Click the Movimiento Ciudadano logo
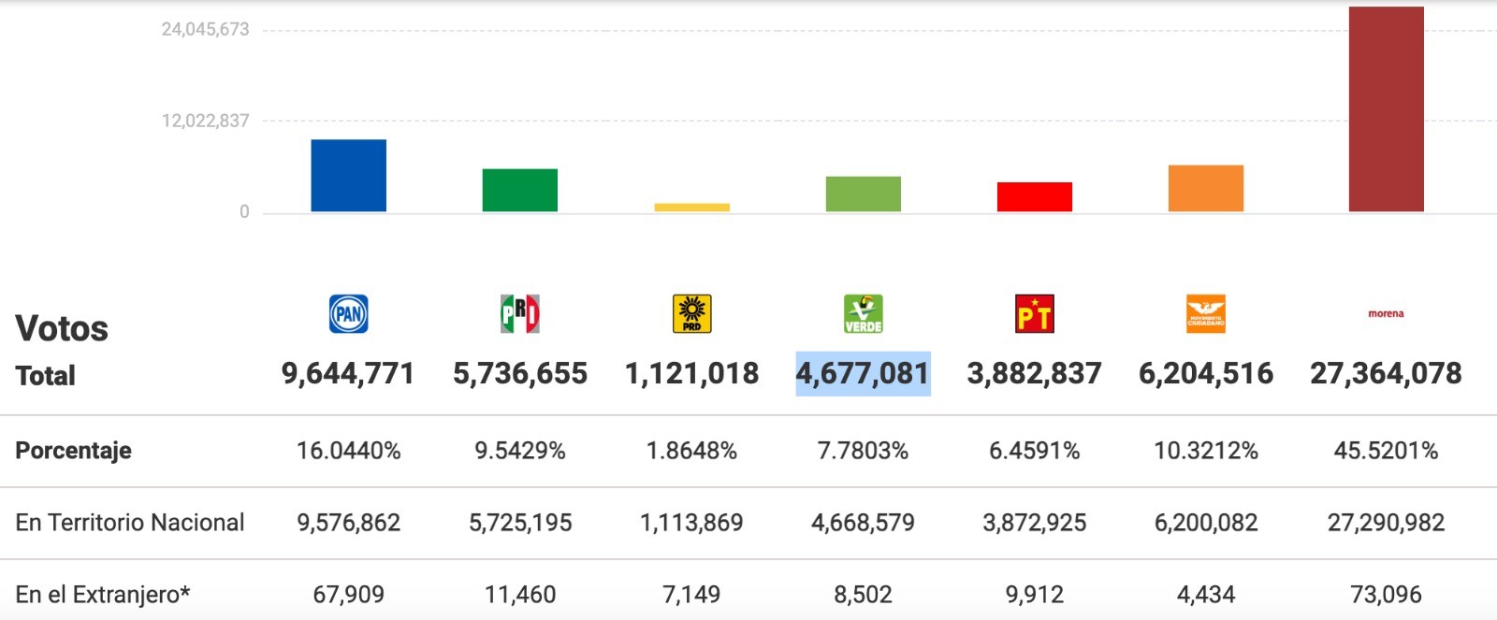This screenshot has width=1497, height=620. [x=1206, y=314]
